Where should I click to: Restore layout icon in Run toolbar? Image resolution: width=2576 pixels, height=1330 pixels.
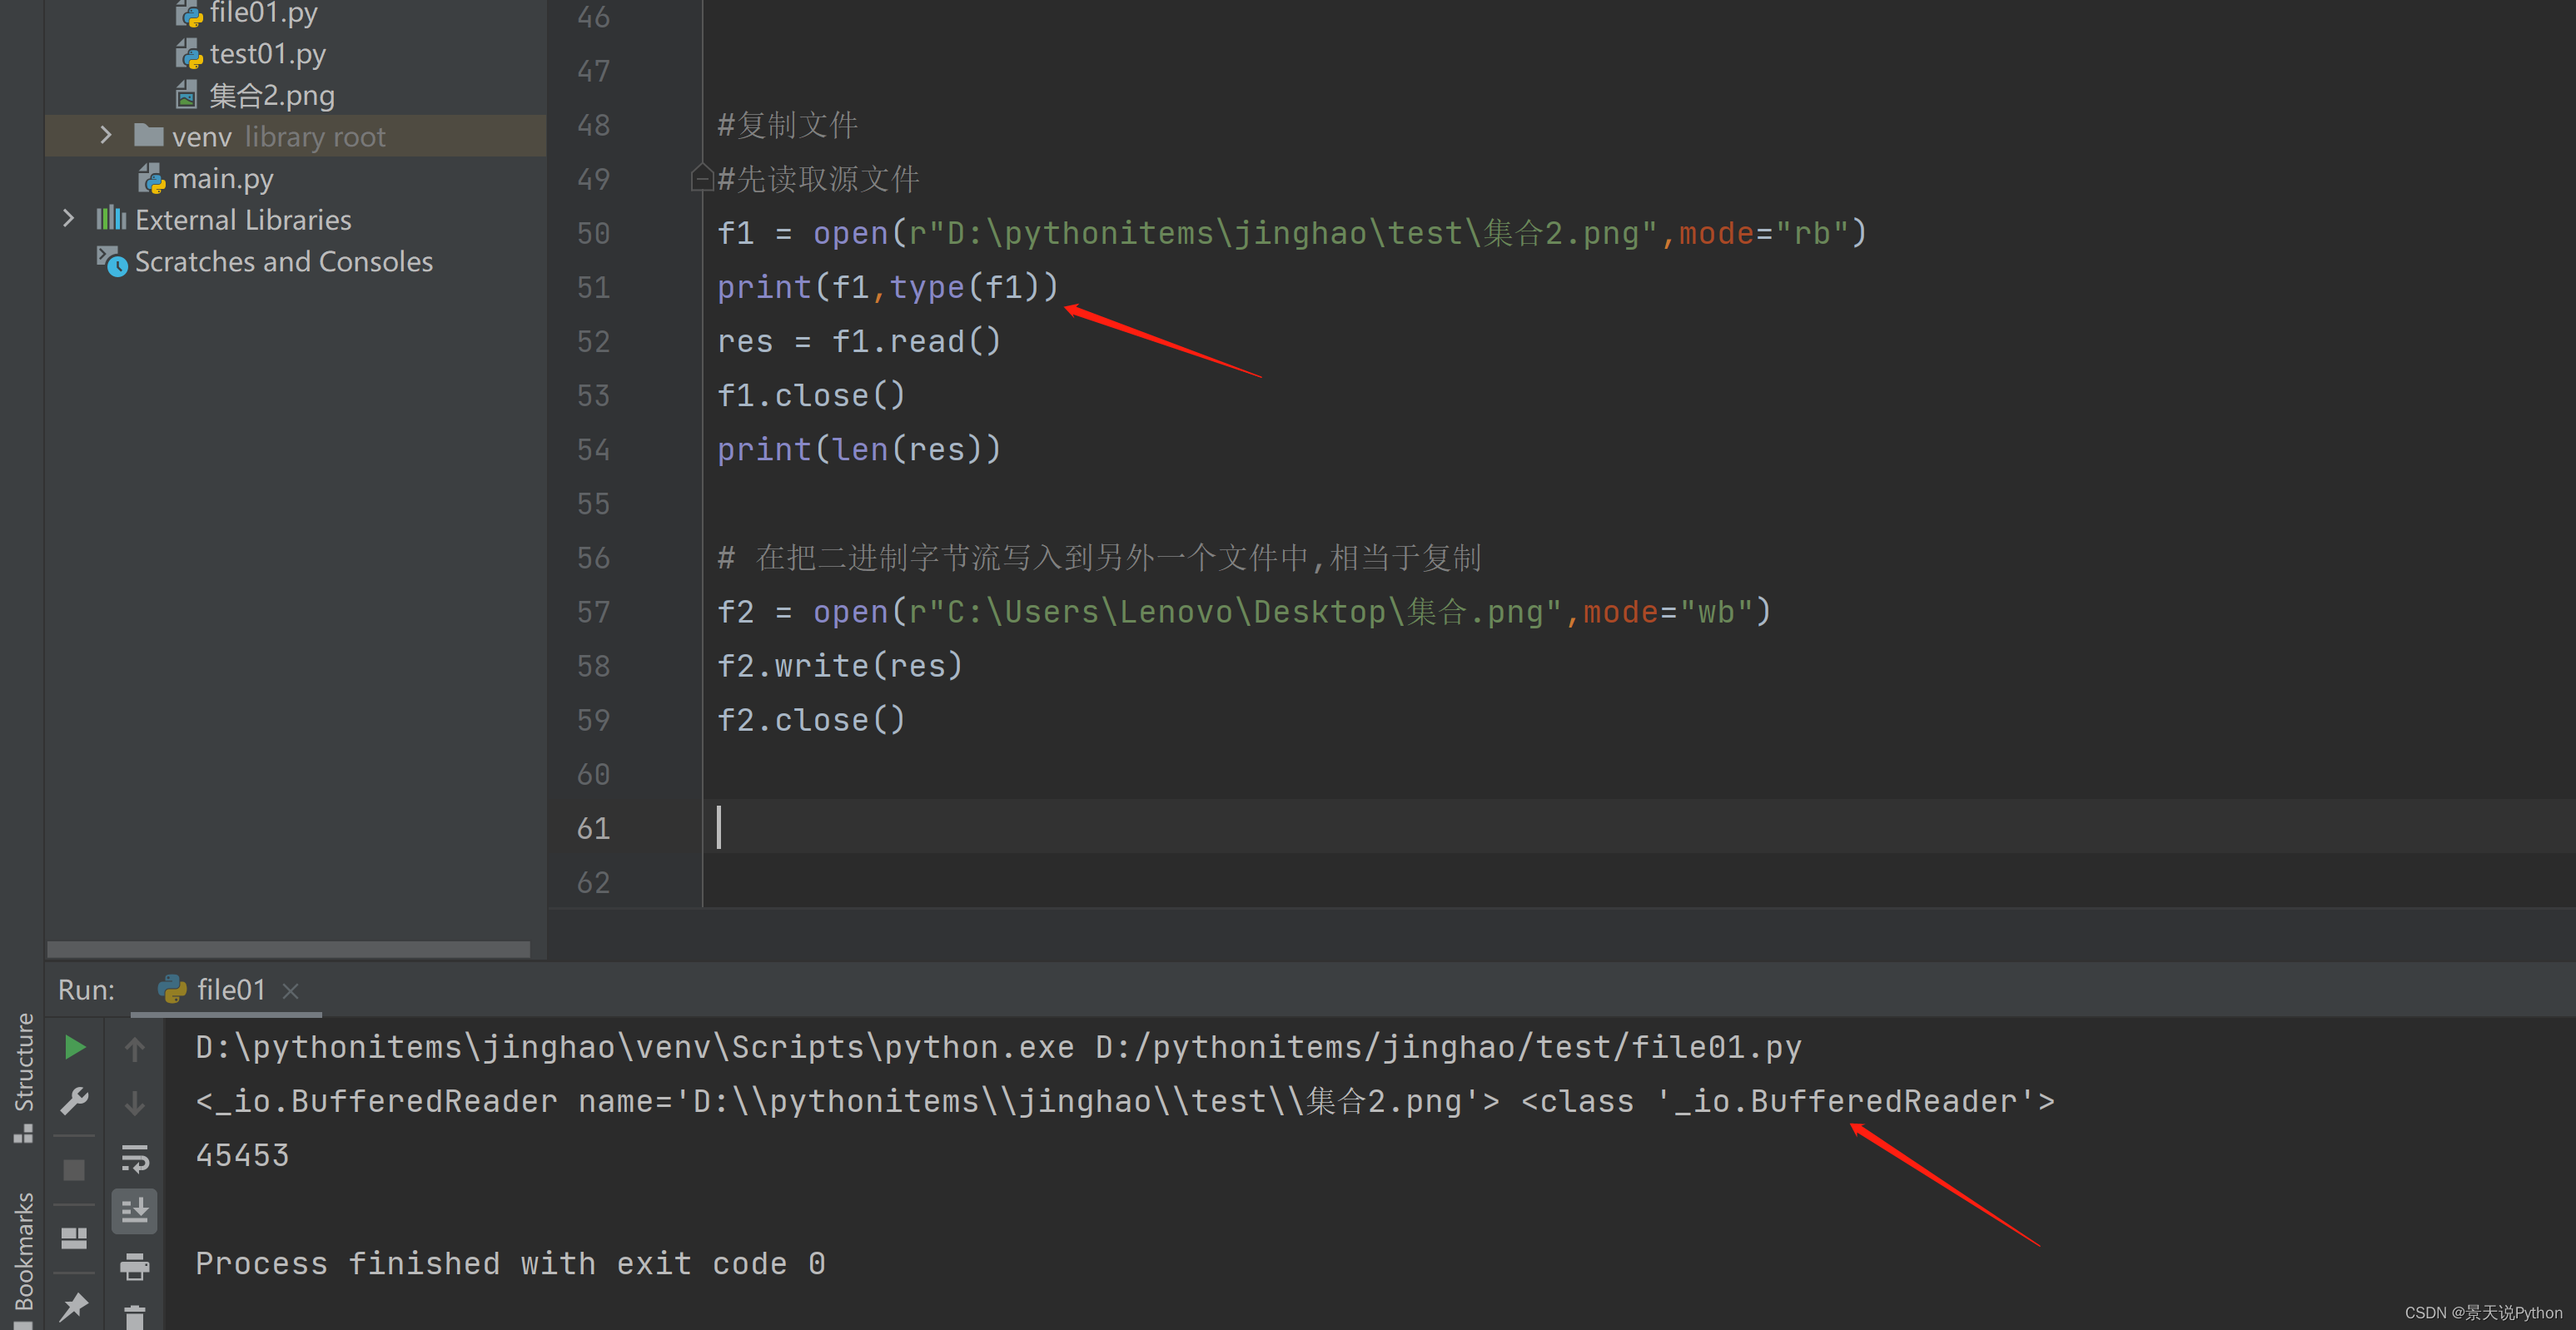[x=74, y=1238]
